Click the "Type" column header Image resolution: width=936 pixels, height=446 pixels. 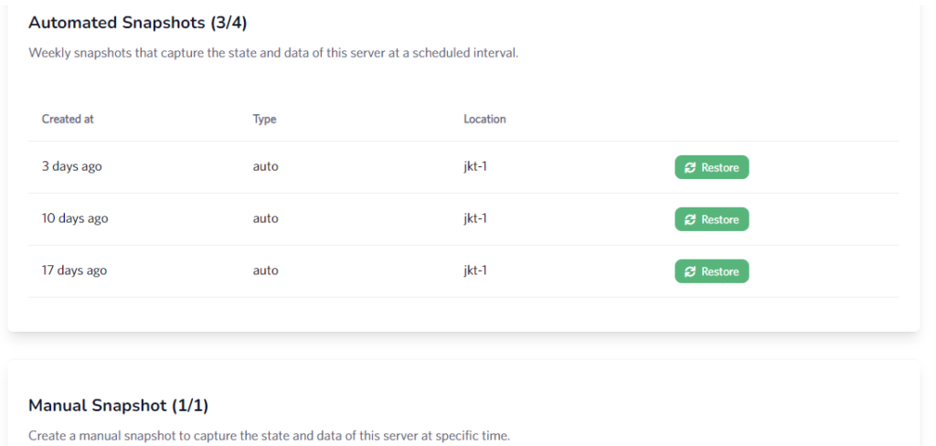pyautogui.click(x=264, y=119)
